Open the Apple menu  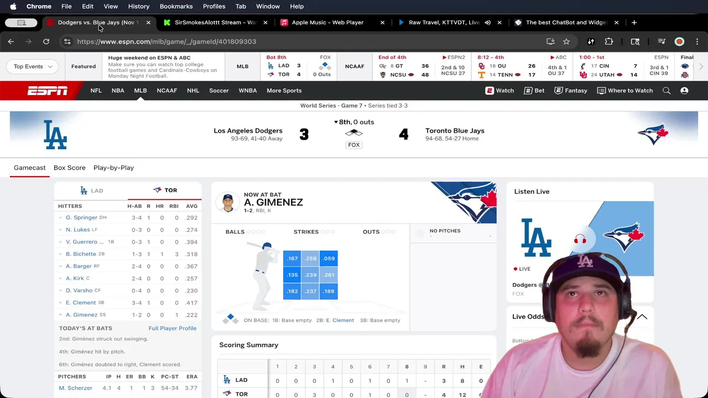click(x=13, y=7)
